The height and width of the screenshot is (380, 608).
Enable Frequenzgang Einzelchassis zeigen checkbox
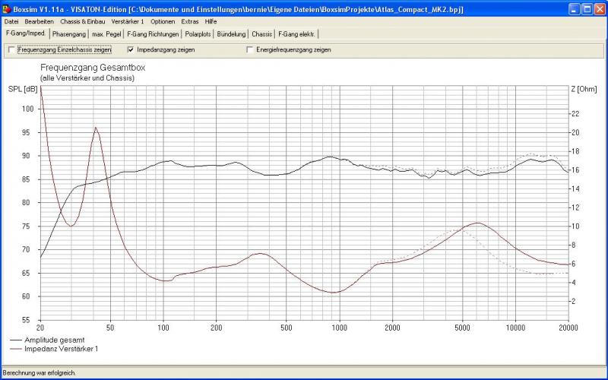pyautogui.click(x=11, y=49)
